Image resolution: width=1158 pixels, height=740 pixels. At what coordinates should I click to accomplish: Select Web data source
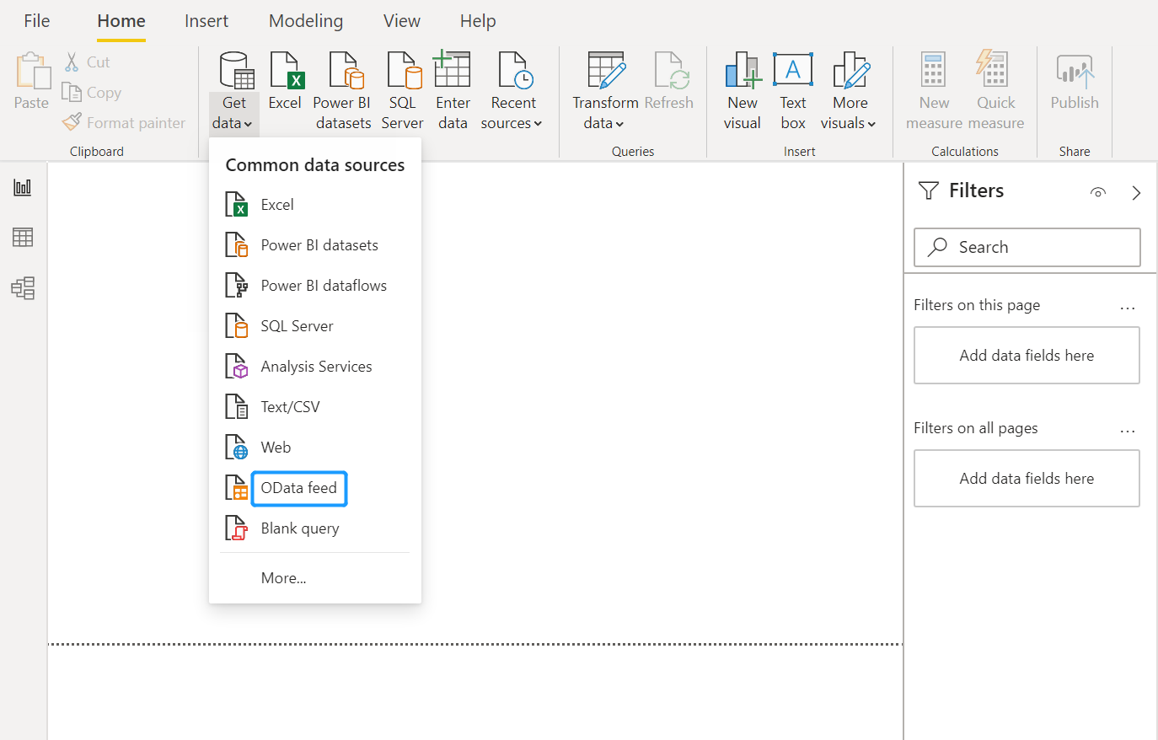[315, 448]
